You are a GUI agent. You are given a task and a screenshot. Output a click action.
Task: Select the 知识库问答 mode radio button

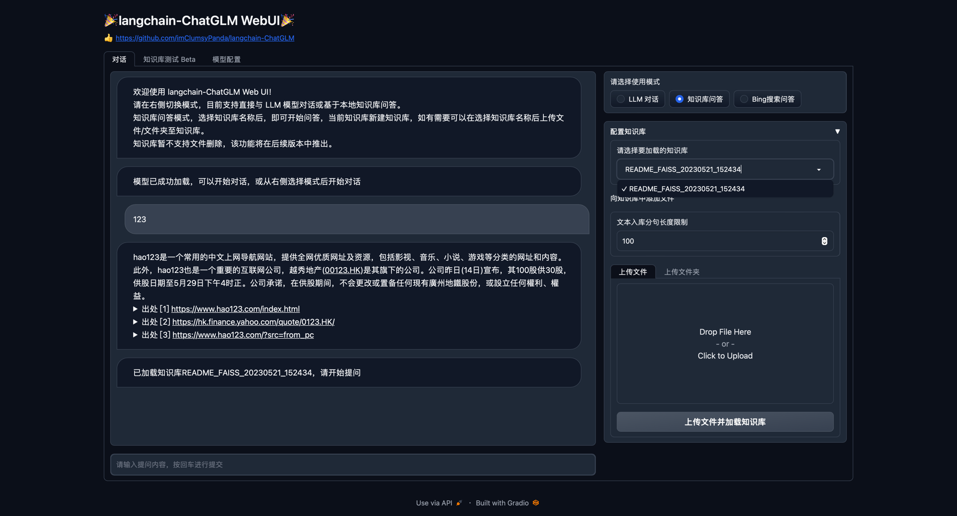pos(679,99)
